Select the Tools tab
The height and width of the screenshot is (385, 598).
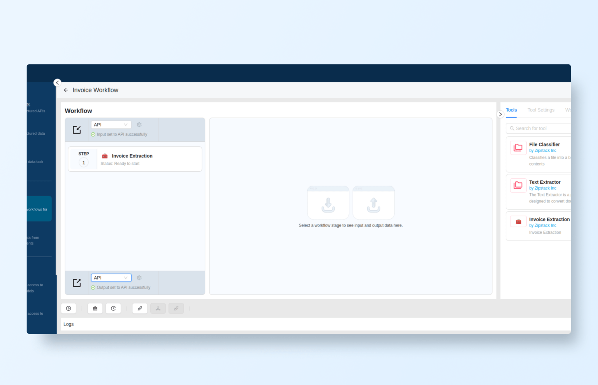point(511,110)
